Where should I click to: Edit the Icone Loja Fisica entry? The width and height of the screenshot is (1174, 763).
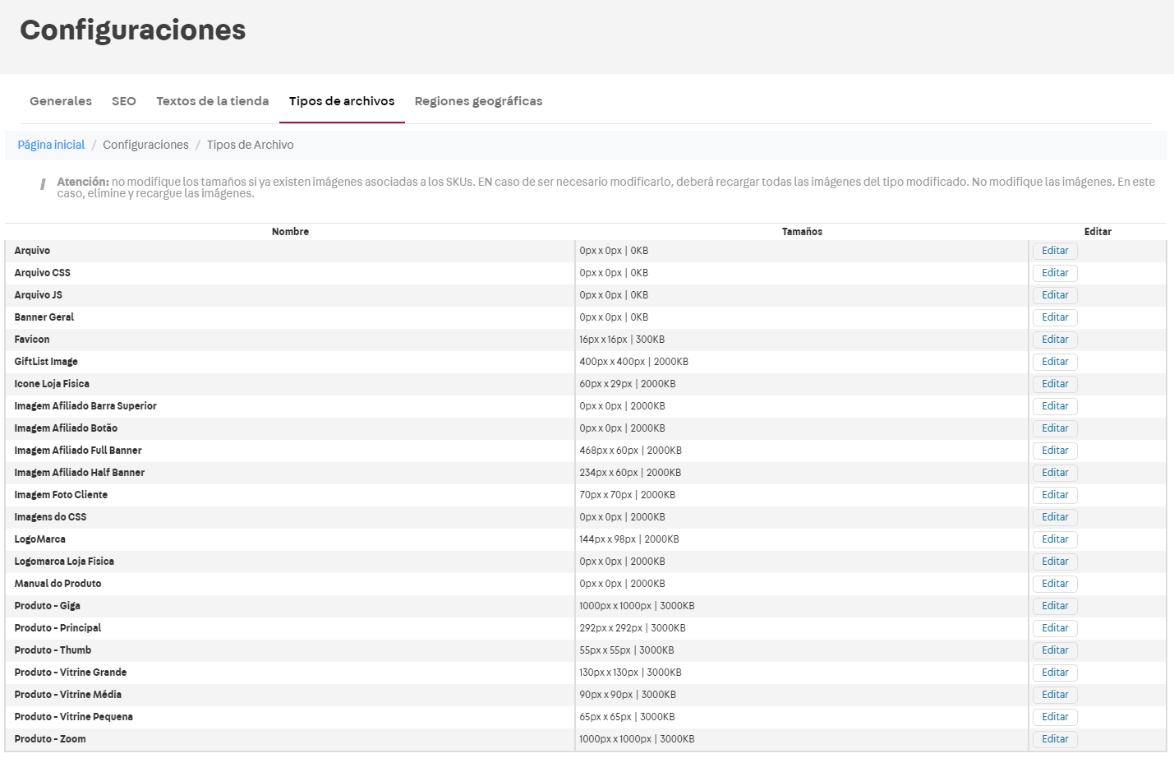coord(1055,384)
